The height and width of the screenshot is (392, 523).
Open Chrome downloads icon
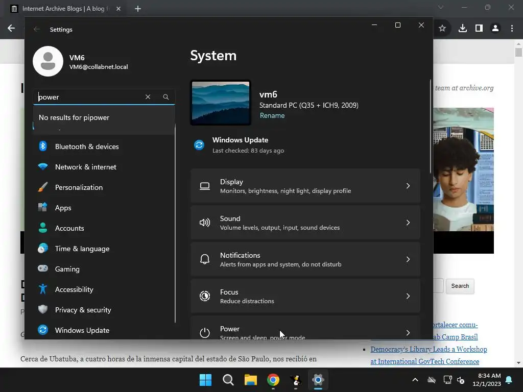[x=462, y=29]
